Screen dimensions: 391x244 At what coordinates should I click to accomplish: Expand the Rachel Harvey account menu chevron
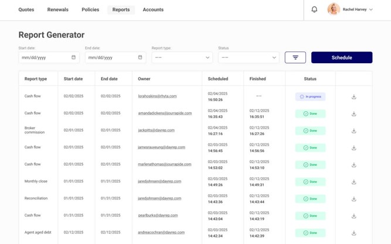point(371,9)
